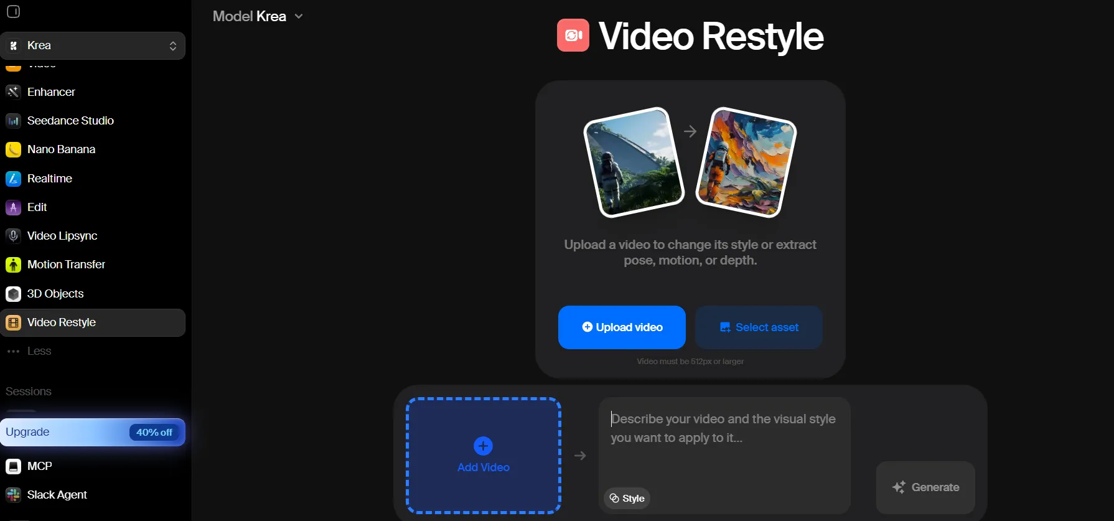Click the original astronaut example thumbnail
The image size is (1114, 521).
pos(634,162)
